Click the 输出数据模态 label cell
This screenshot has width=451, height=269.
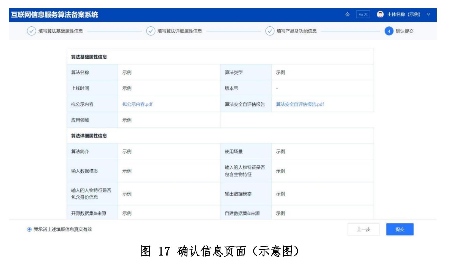tap(246, 194)
